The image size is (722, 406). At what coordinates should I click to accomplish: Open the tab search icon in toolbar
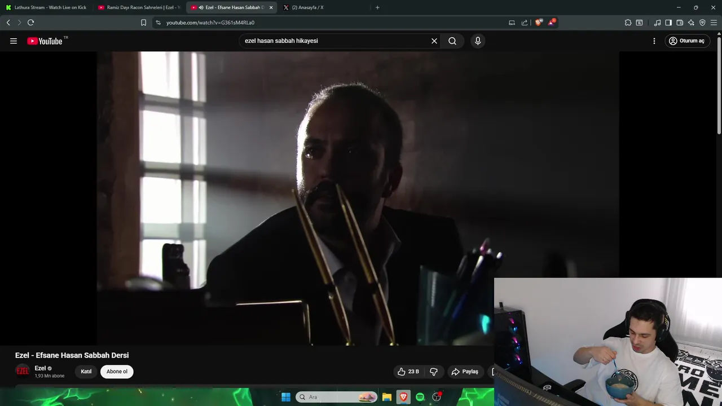[639, 23]
